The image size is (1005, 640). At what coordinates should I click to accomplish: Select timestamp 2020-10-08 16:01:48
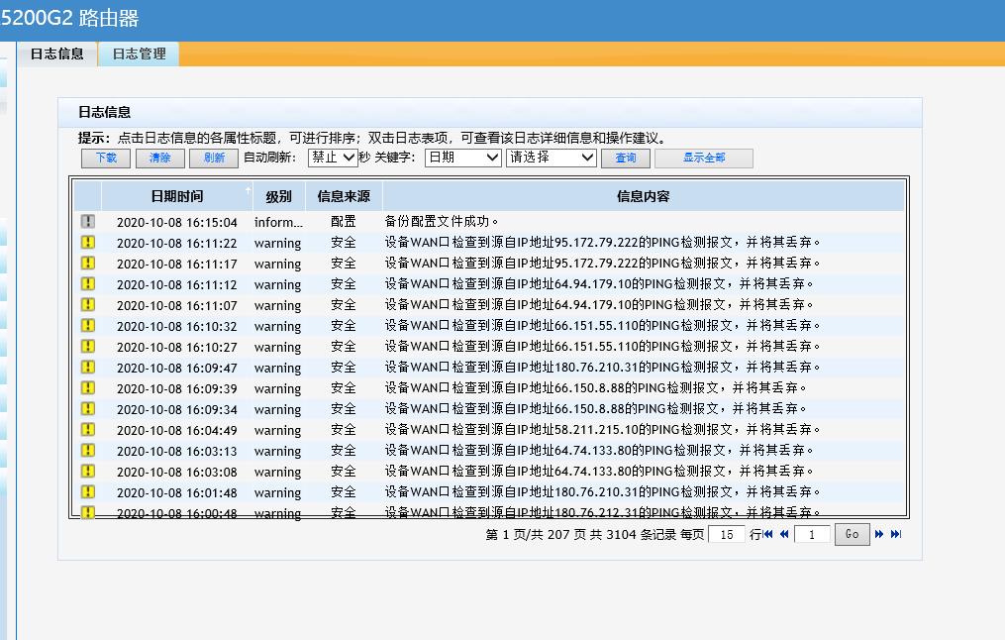[177, 492]
